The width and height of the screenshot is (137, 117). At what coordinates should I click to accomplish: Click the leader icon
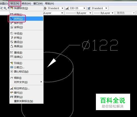[x=12, y=63]
